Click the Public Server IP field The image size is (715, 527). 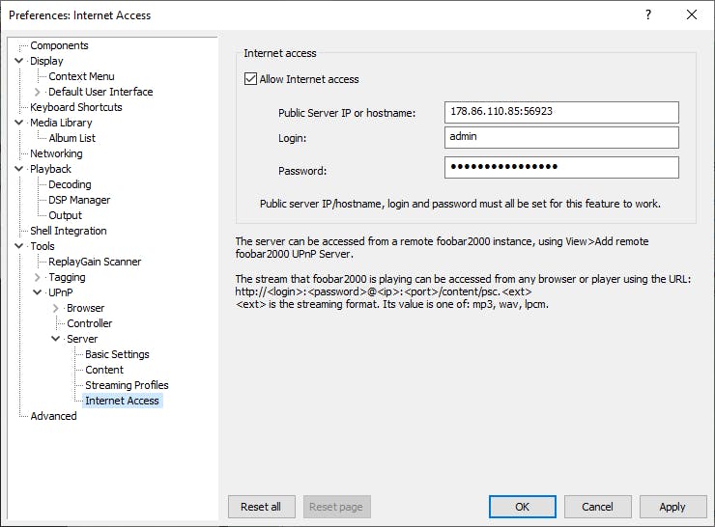coord(561,112)
